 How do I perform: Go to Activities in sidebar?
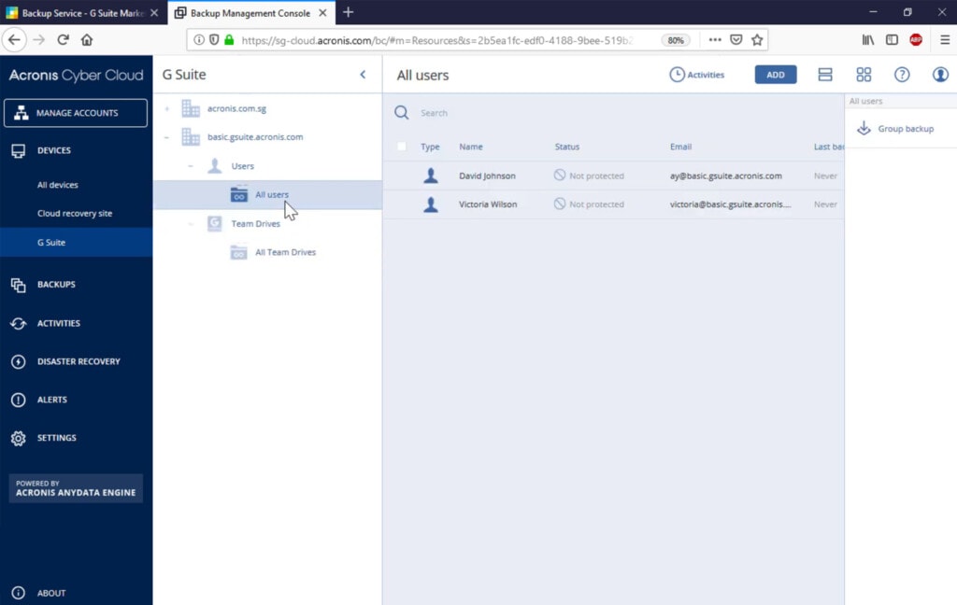click(59, 323)
